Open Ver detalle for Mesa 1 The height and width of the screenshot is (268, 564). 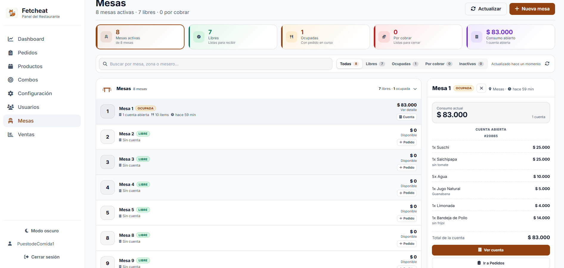pyautogui.click(x=408, y=110)
